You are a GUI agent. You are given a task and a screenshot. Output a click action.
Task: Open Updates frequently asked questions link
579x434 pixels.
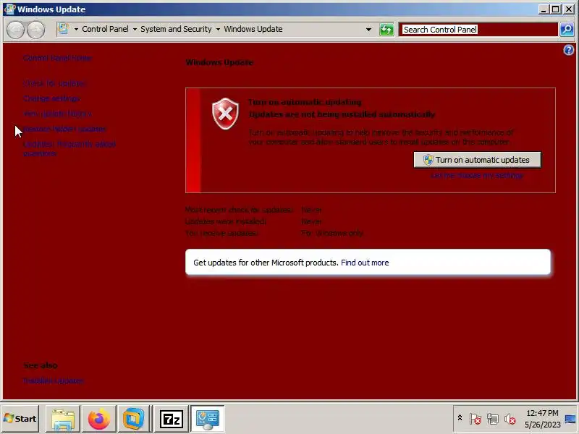point(69,148)
